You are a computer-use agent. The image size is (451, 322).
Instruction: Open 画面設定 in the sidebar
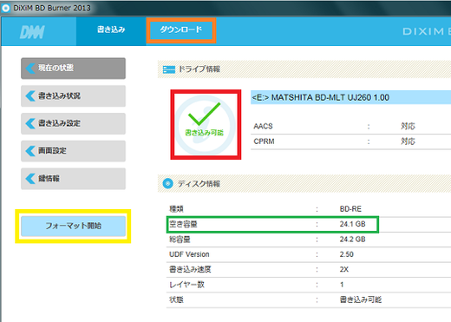click(73, 151)
